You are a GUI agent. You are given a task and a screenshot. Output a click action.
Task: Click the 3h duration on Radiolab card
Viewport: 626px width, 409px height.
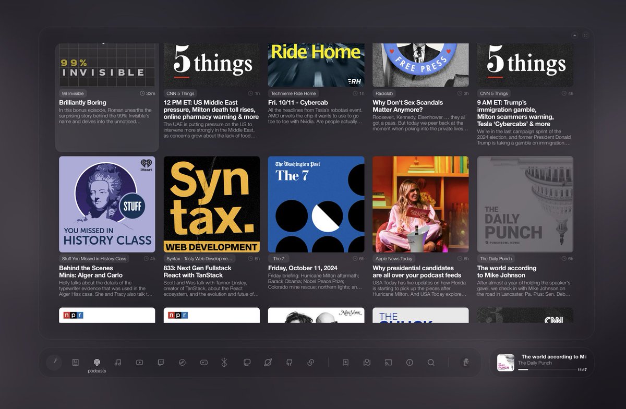tap(463, 93)
